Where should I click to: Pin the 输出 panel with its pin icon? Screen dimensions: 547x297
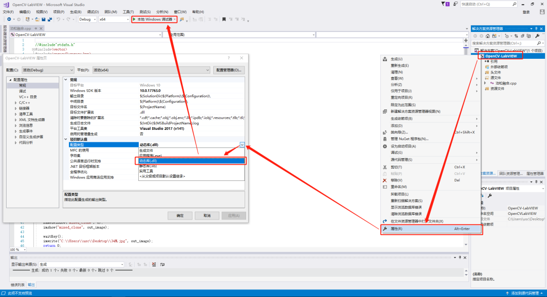pyautogui.click(x=460, y=257)
